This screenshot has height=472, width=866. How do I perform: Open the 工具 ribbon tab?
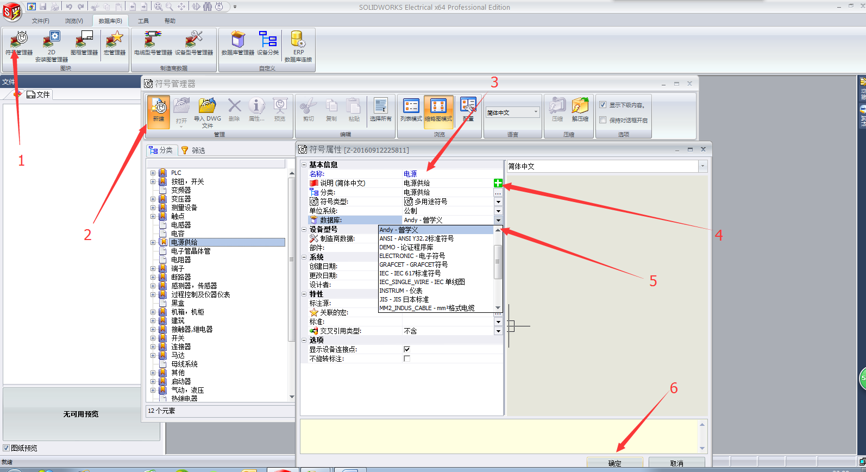[143, 21]
